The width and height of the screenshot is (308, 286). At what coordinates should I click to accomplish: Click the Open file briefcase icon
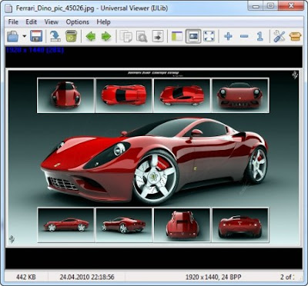(x=13, y=36)
